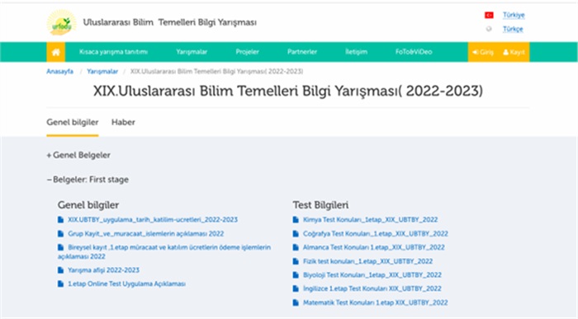Screen dimensions: 578x319
Task: Click Anasayfa breadcrumb link
Action: click(59, 72)
